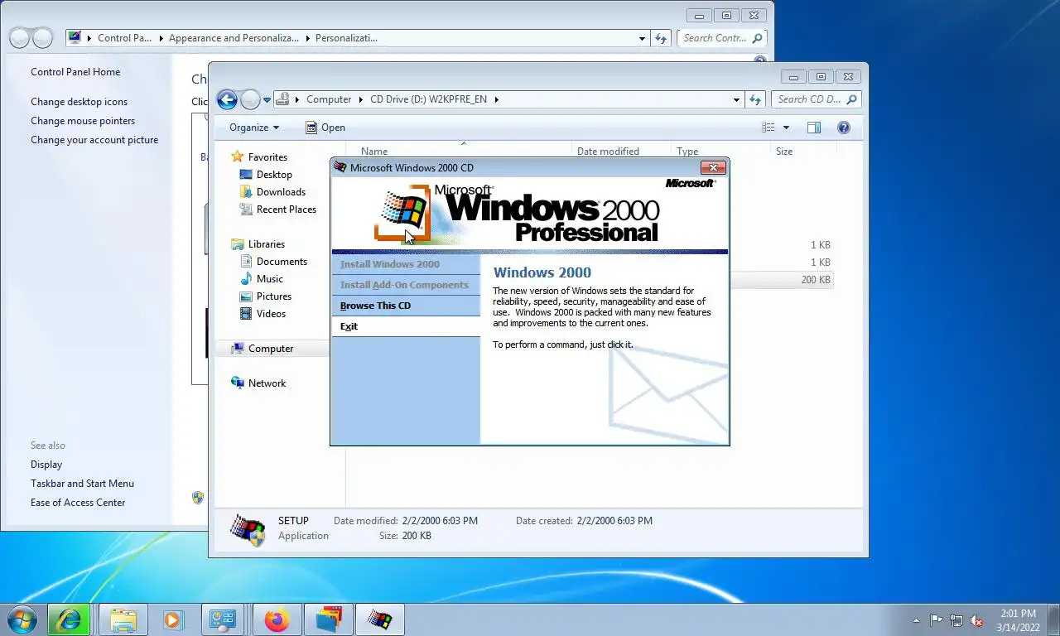Launch Firefox from taskbar

pos(277,619)
